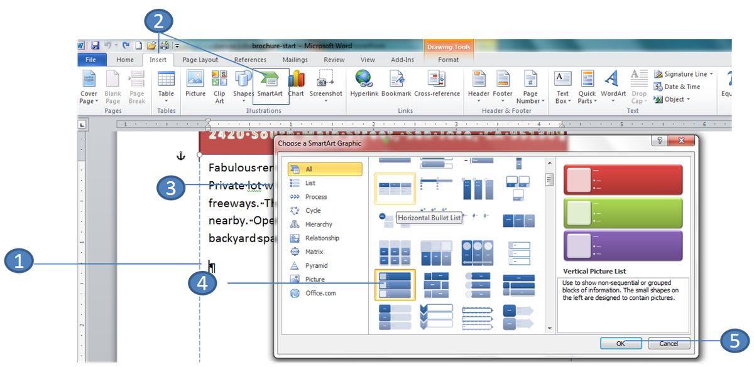
Task: Click the Hyperlink icon
Action: pos(363,85)
